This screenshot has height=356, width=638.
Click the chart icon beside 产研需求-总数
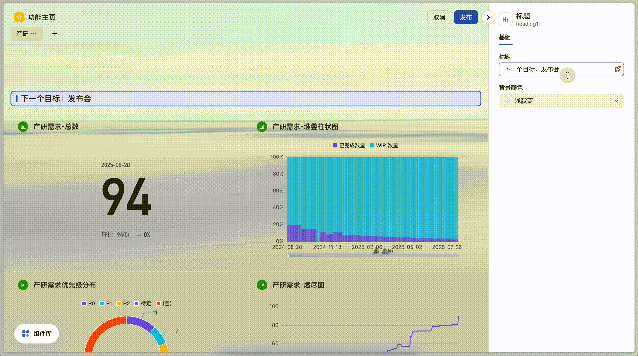pos(23,127)
